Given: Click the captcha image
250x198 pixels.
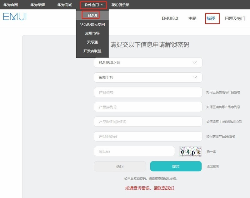Looking at the screenshot, I should point(191,152).
